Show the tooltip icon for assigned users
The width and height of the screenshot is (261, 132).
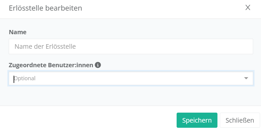coord(98,65)
